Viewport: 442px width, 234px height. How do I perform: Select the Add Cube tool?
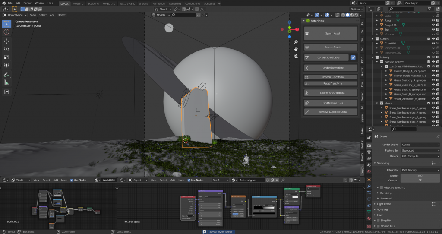click(x=6, y=92)
